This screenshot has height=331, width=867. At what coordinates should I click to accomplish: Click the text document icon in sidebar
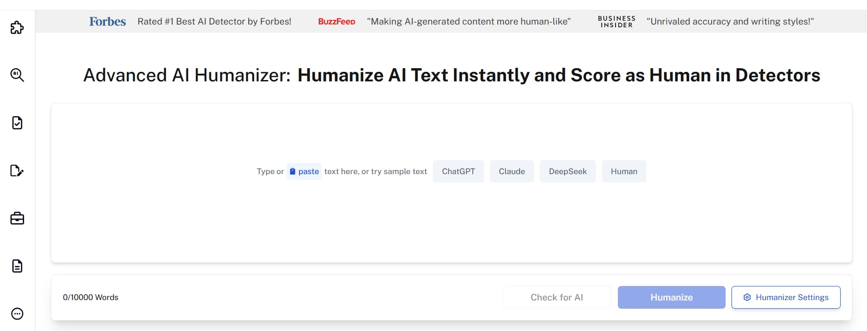pyautogui.click(x=17, y=266)
